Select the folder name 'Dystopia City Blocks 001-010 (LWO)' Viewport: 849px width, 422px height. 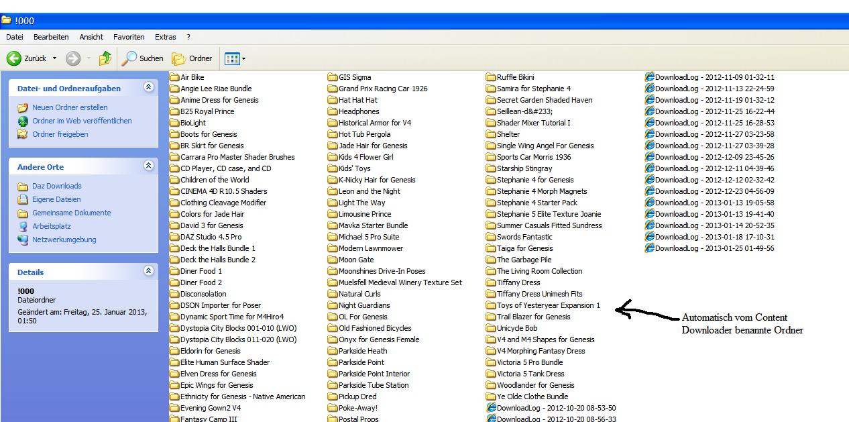pos(238,328)
